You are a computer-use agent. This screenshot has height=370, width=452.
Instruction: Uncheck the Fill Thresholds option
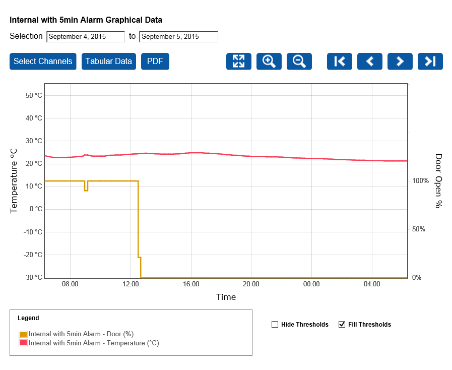342,324
